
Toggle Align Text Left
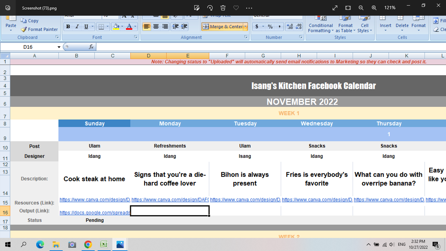pos(147,27)
